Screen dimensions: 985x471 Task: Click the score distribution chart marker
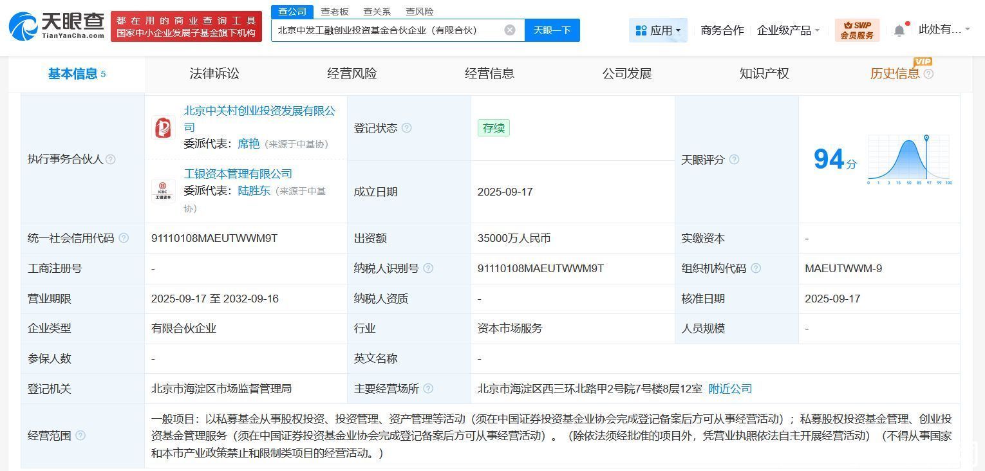(x=926, y=138)
